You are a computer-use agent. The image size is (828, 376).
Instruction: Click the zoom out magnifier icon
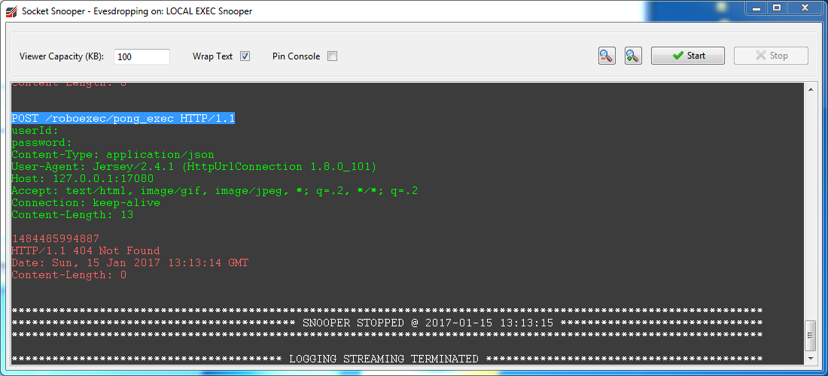coord(607,56)
